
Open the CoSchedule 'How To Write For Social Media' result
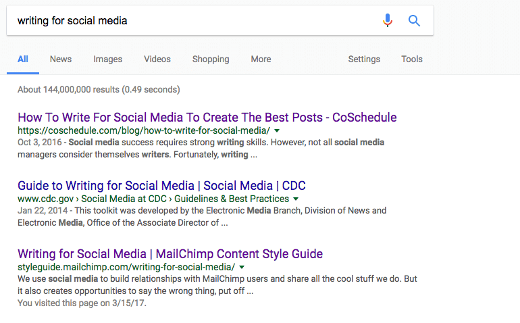[x=207, y=118]
